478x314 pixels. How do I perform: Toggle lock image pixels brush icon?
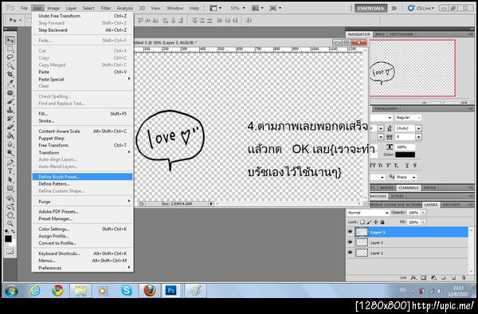(x=369, y=222)
